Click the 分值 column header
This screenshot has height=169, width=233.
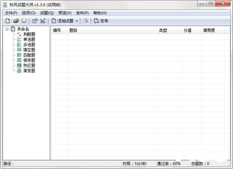[x=188, y=30]
